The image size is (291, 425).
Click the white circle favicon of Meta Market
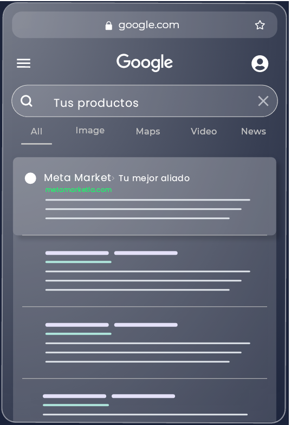click(x=30, y=178)
